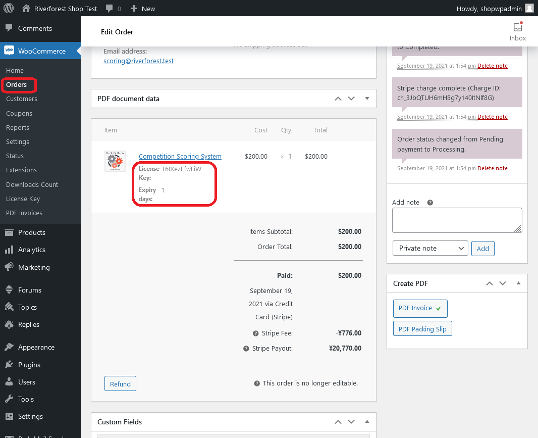Toggle the PDF document data panel

(x=367, y=99)
